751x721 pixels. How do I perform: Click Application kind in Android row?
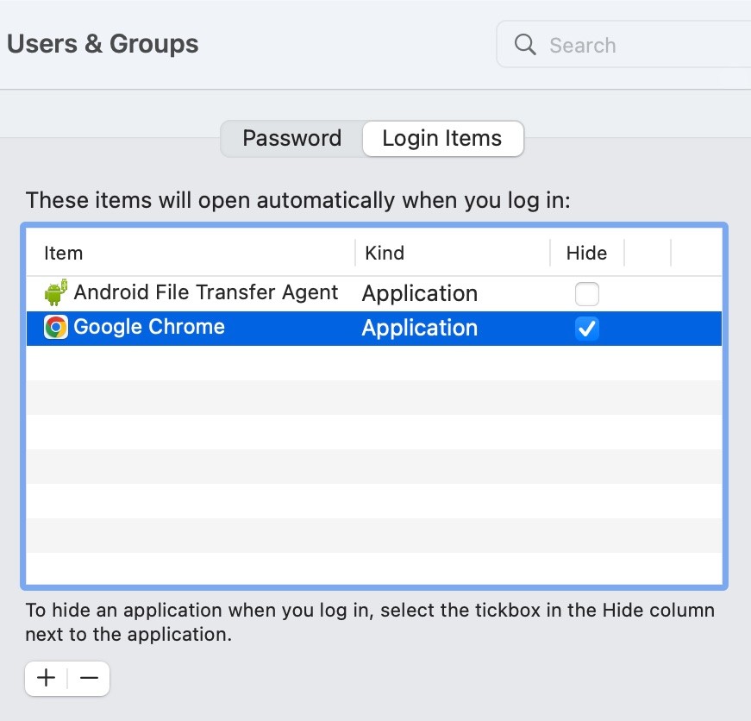(419, 293)
